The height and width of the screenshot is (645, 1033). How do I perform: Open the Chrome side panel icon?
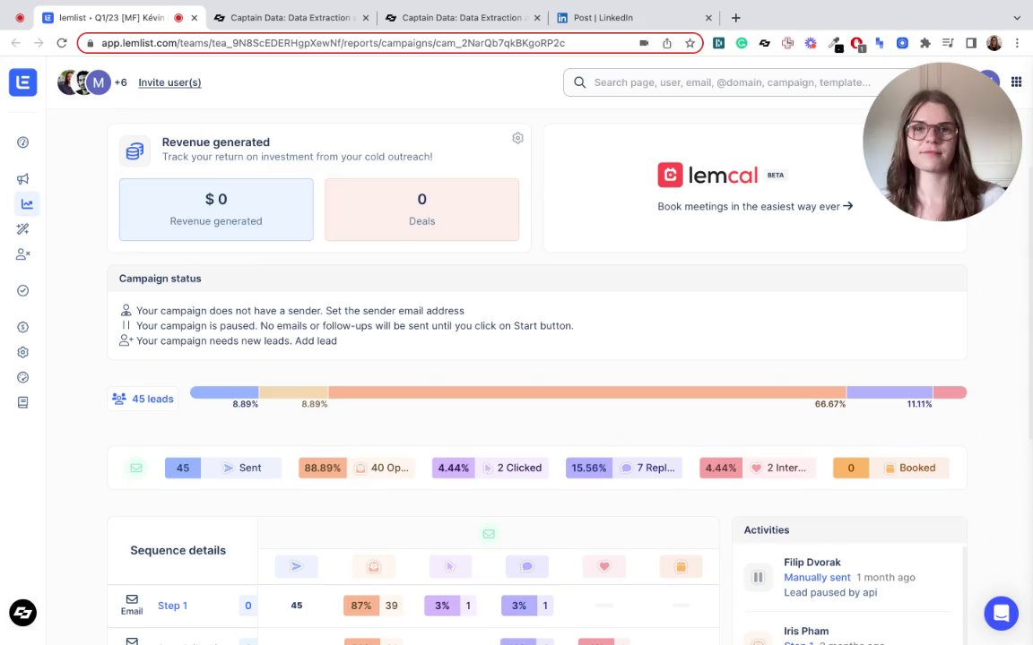(971, 43)
